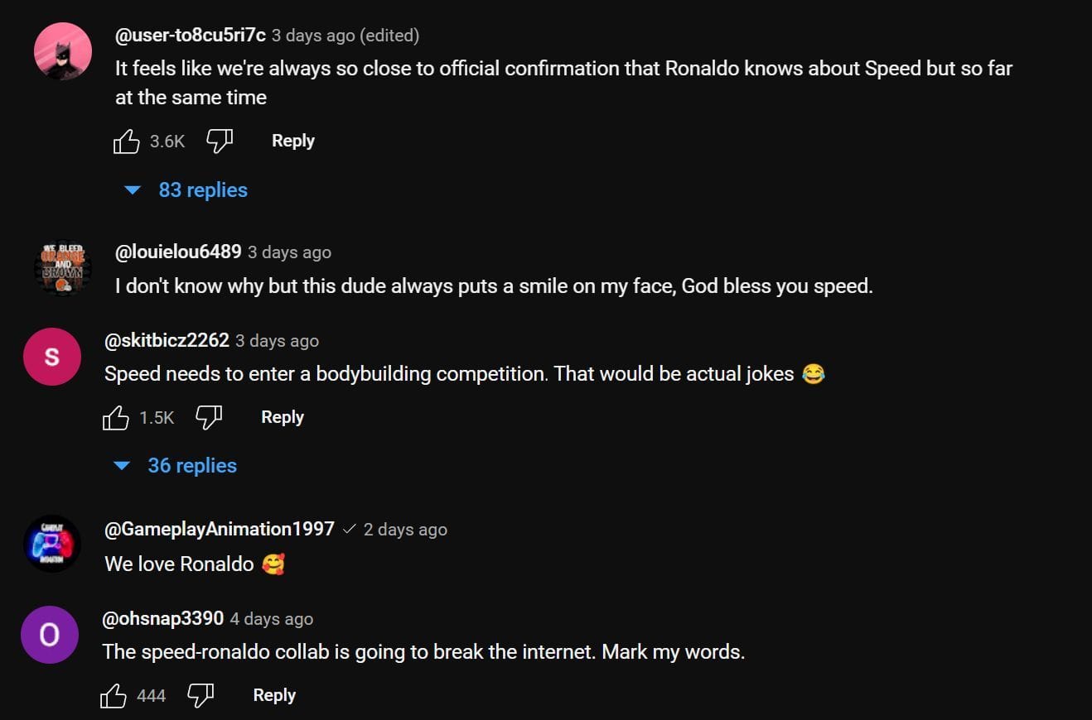Open @user-to8cu5ri7c's pink Batman avatar
Image resolution: width=1092 pixels, height=720 pixels.
tap(63, 51)
